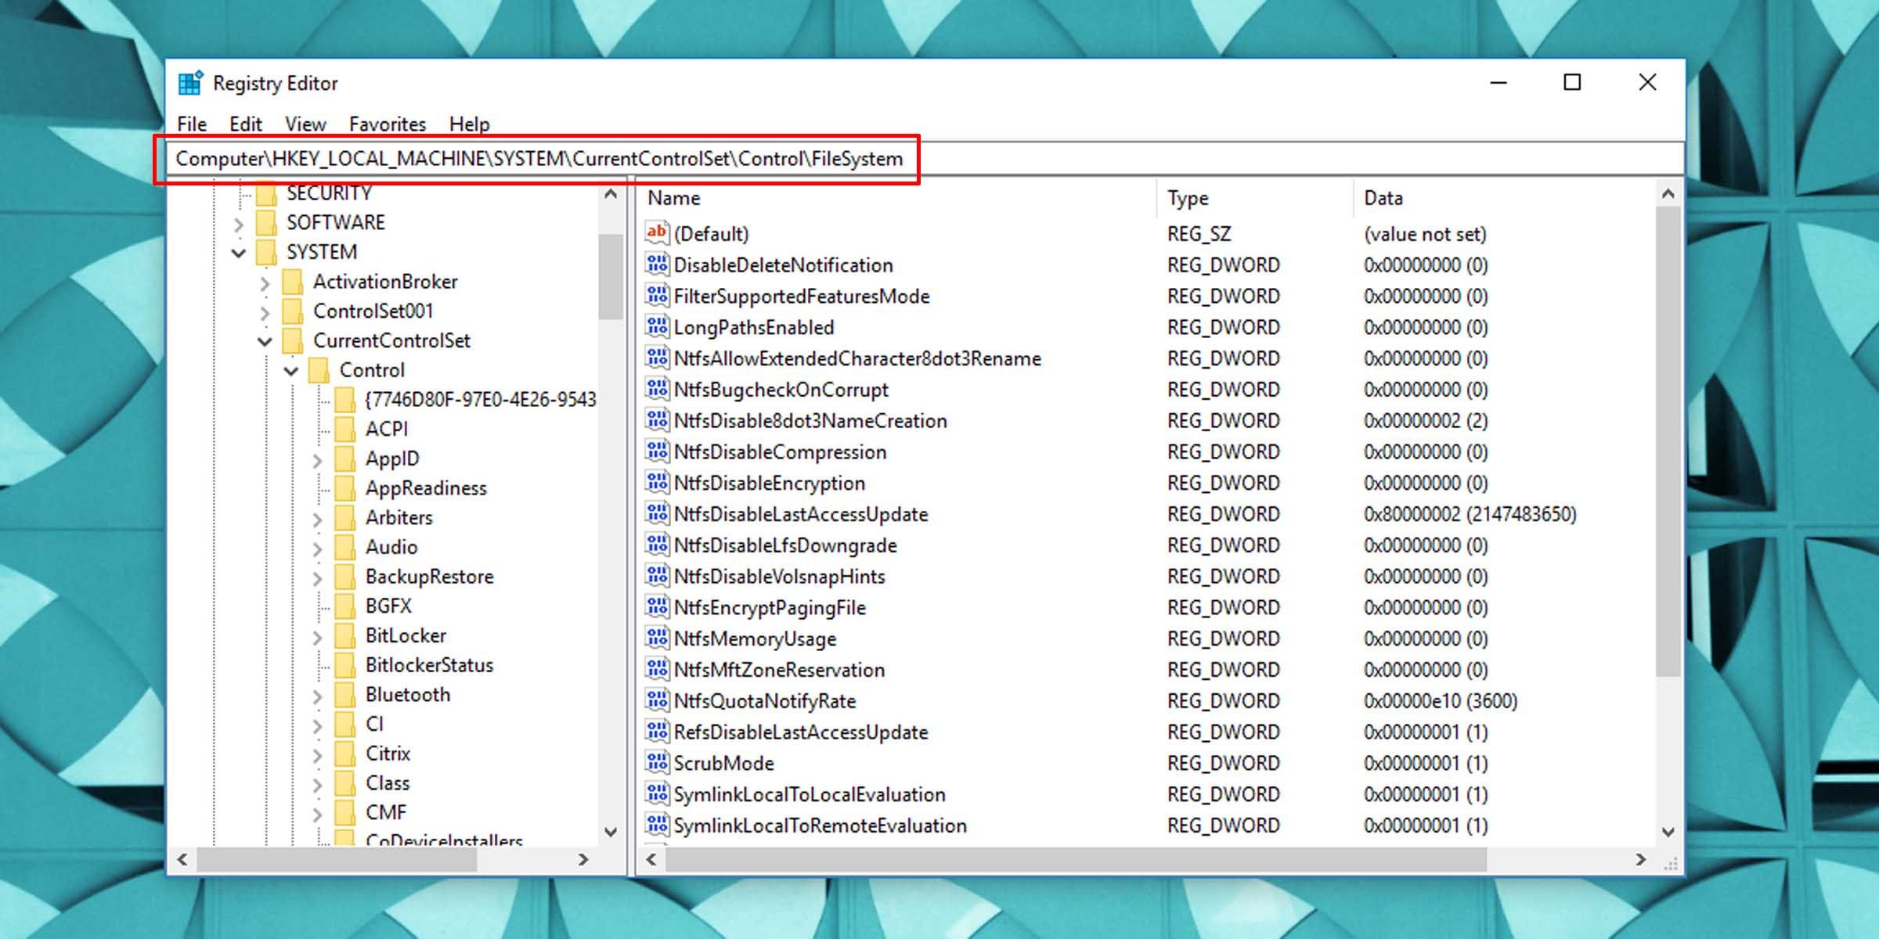The height and width of the screenshot is (939, 1879).
Task: Click the DWORD icon next to ScrubMode
Action: point(656,763)
